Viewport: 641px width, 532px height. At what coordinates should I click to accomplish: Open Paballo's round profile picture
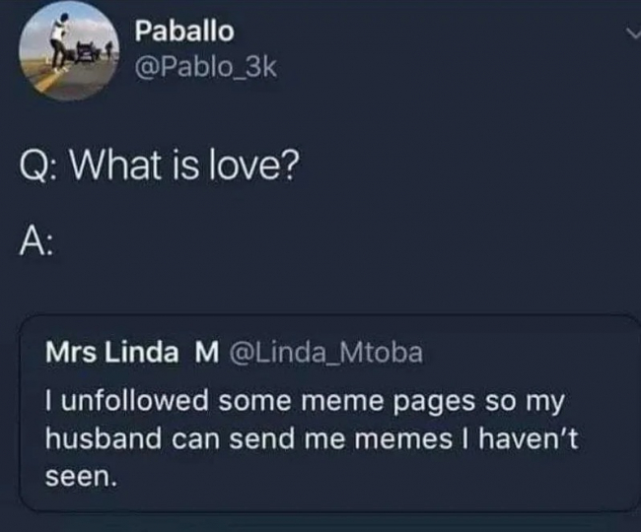[69, 50]
